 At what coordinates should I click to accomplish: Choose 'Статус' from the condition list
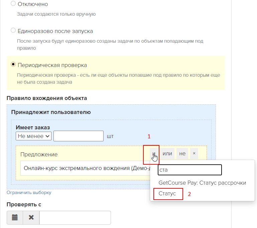click(167, 194)
